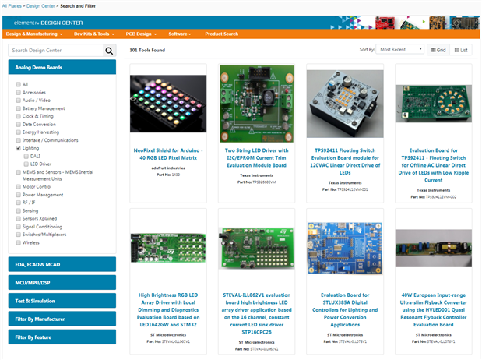The height and width of the screenshot is (360, 482).
Task: Enable the Battery Management filter
Action: [19, 108]
